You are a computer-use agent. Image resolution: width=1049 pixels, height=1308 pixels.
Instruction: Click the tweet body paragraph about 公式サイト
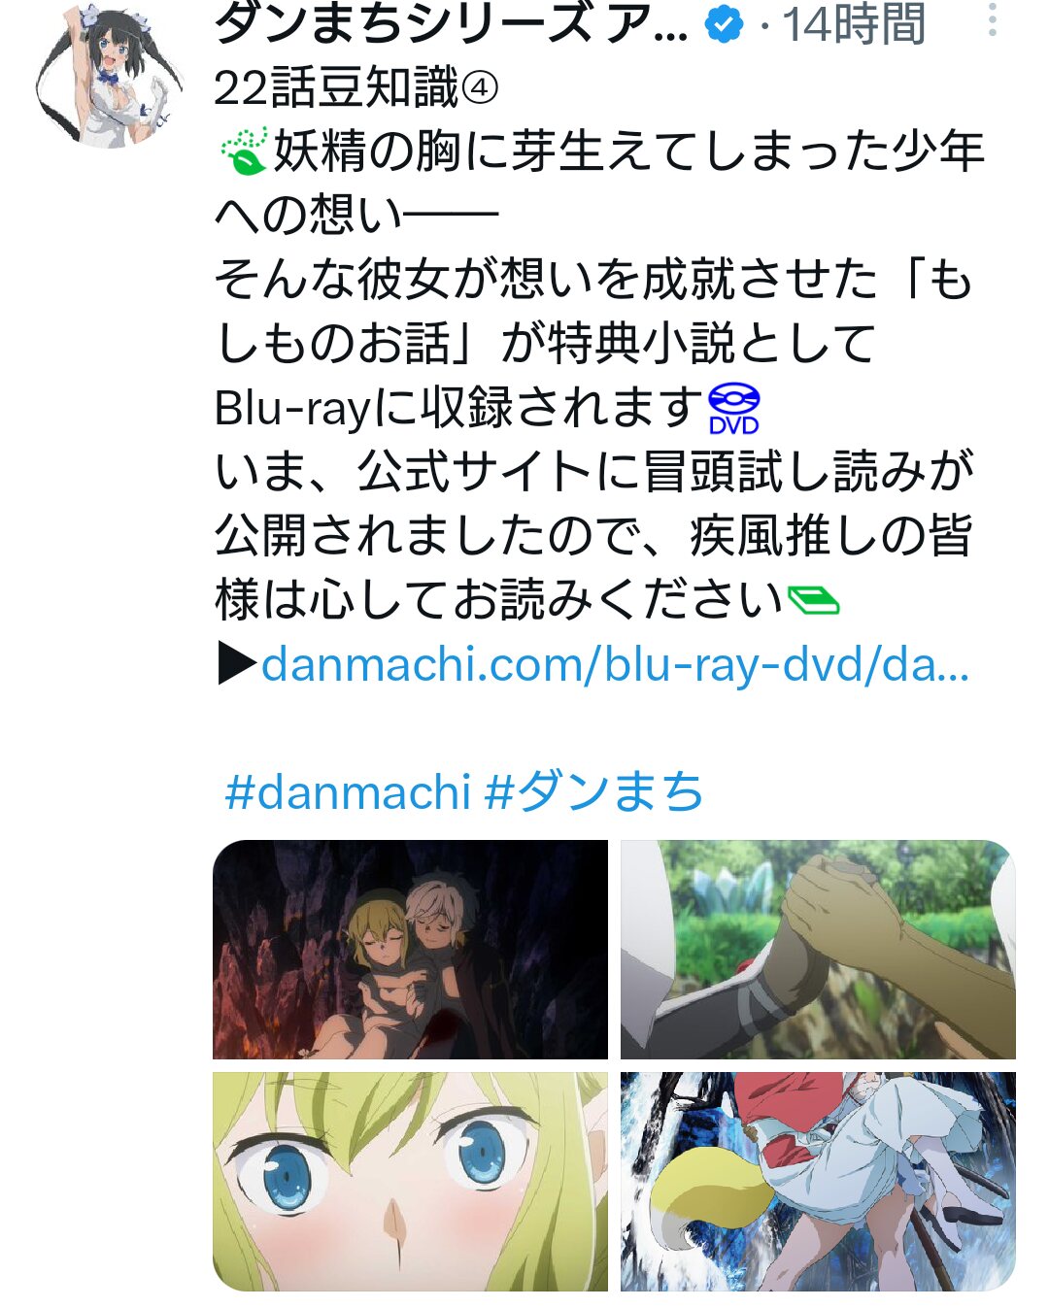(x=594, y=536)
